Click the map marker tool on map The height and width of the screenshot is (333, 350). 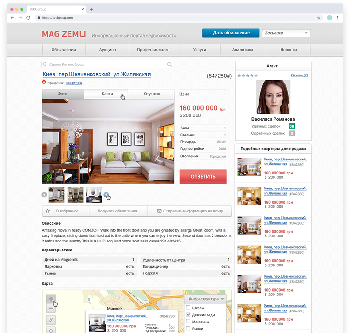click(51, 330)
